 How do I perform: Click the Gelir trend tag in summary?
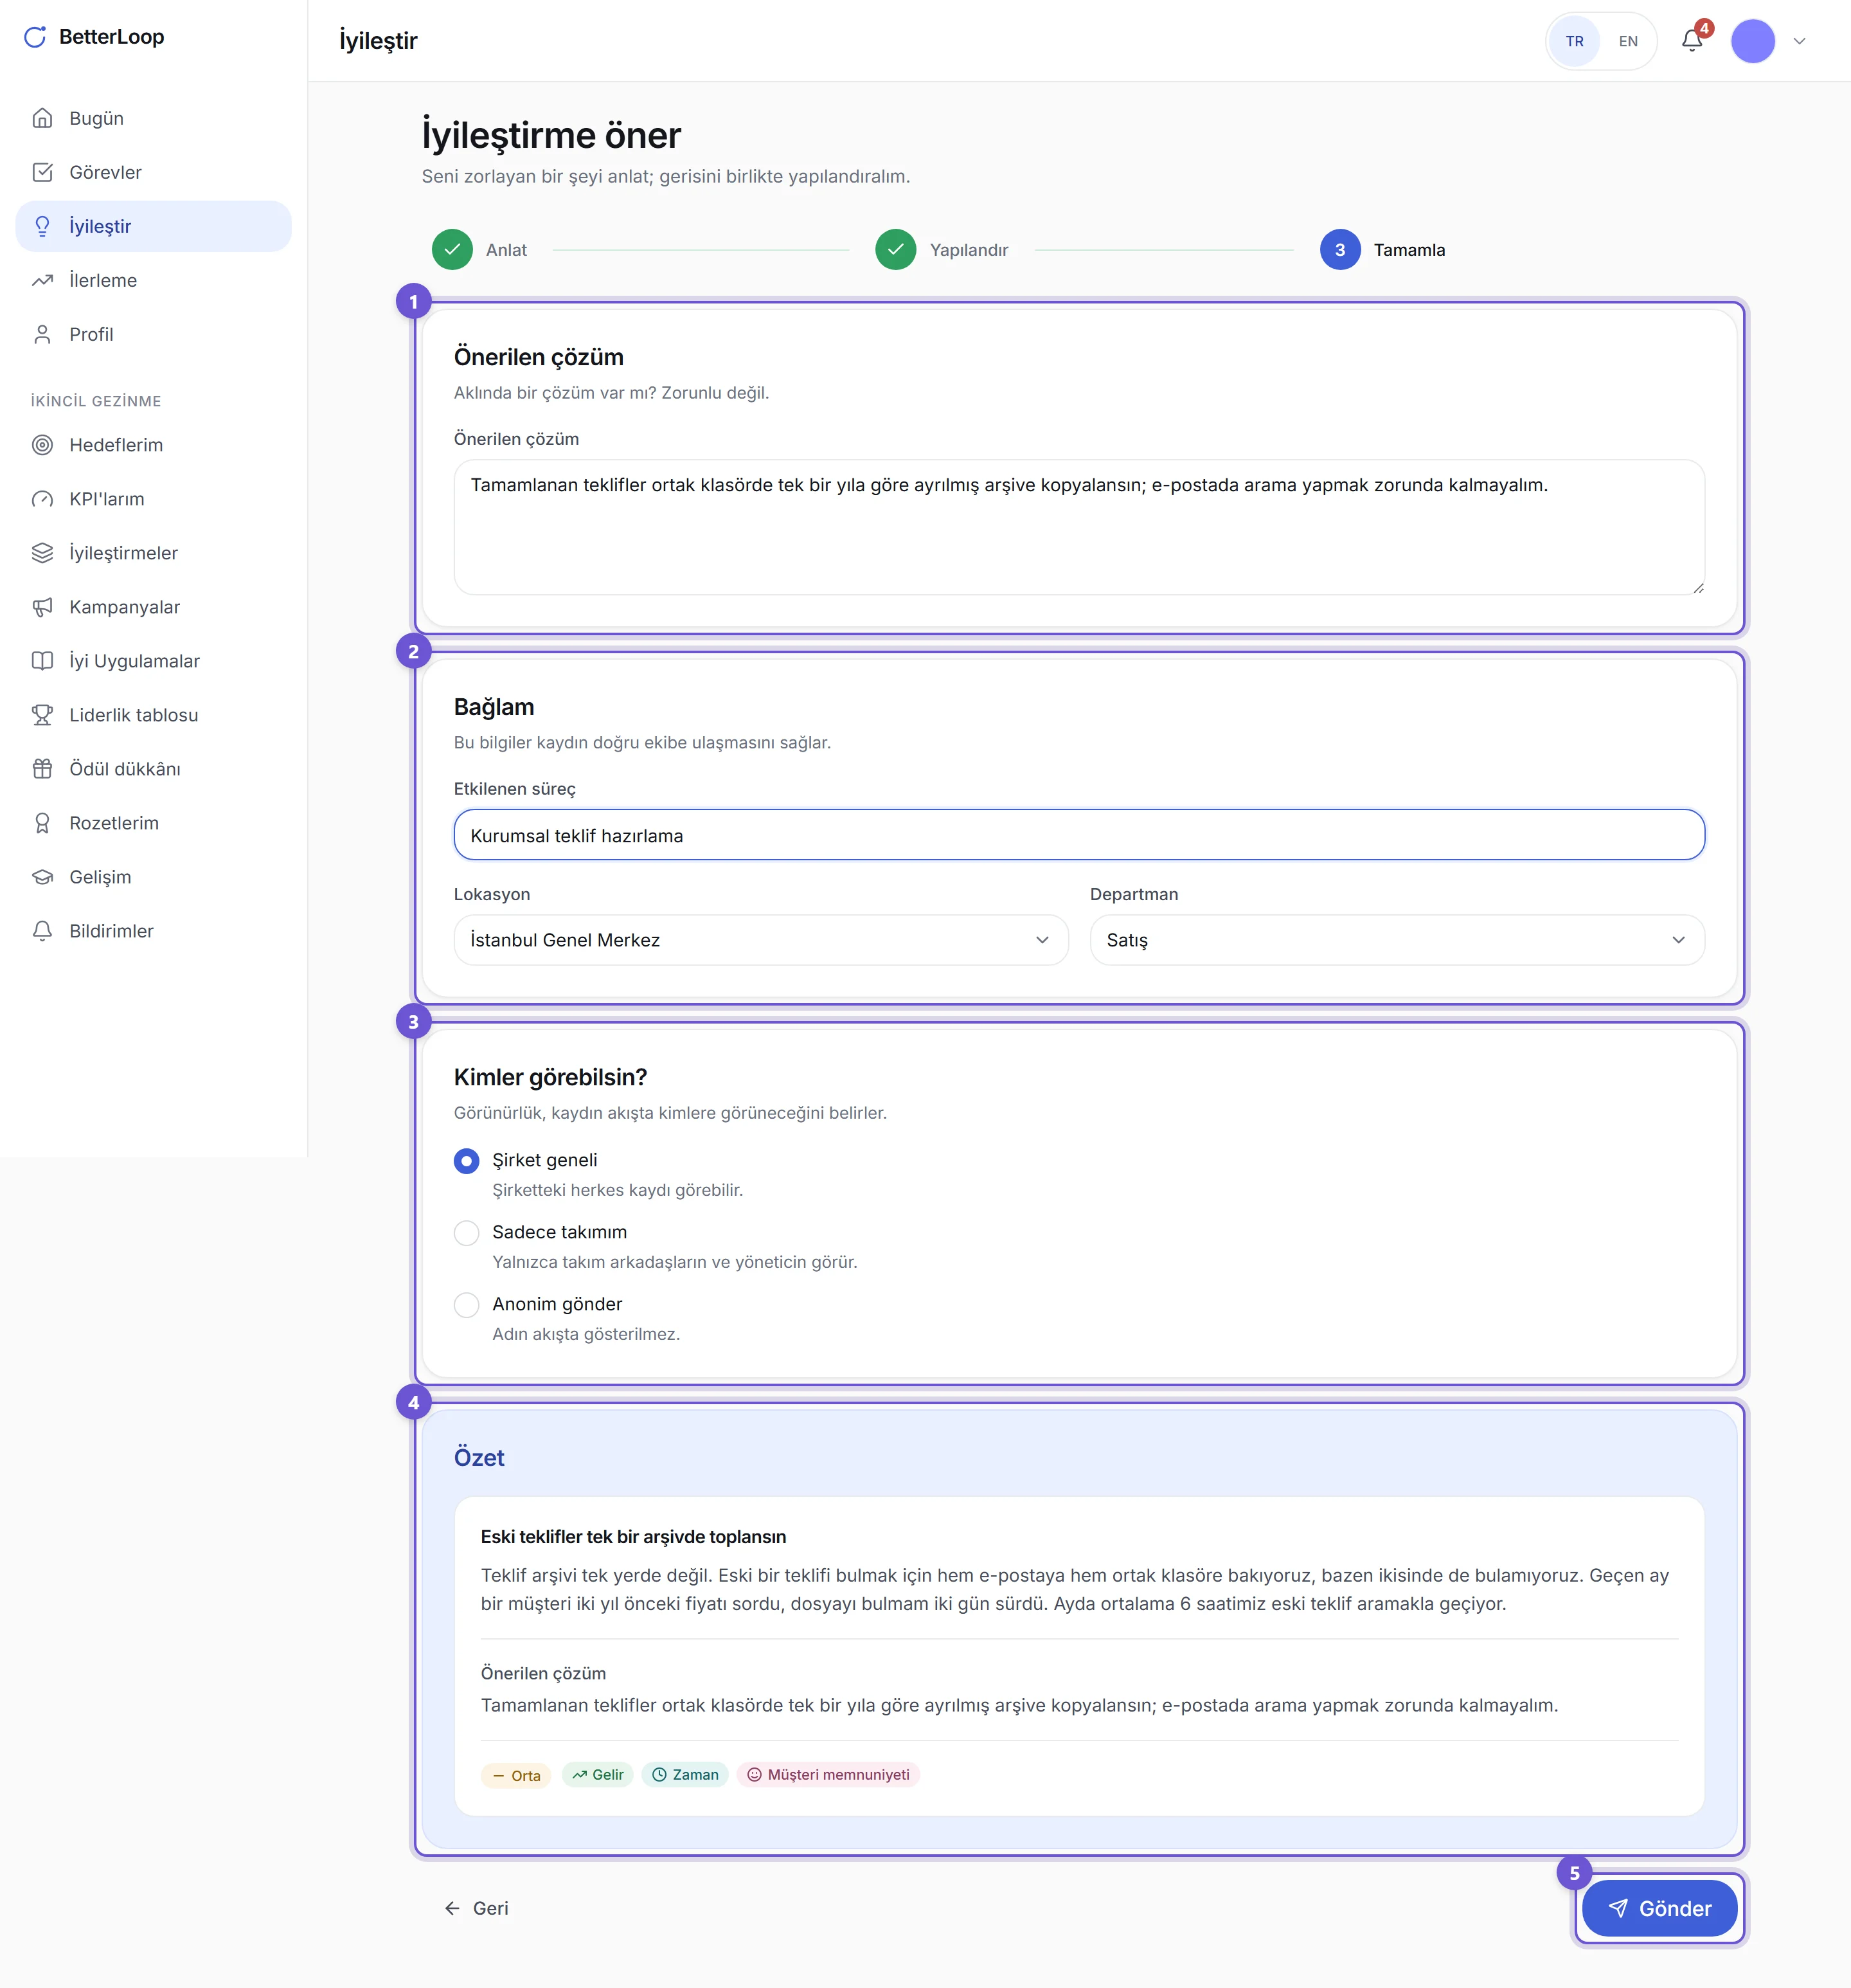598,1775
